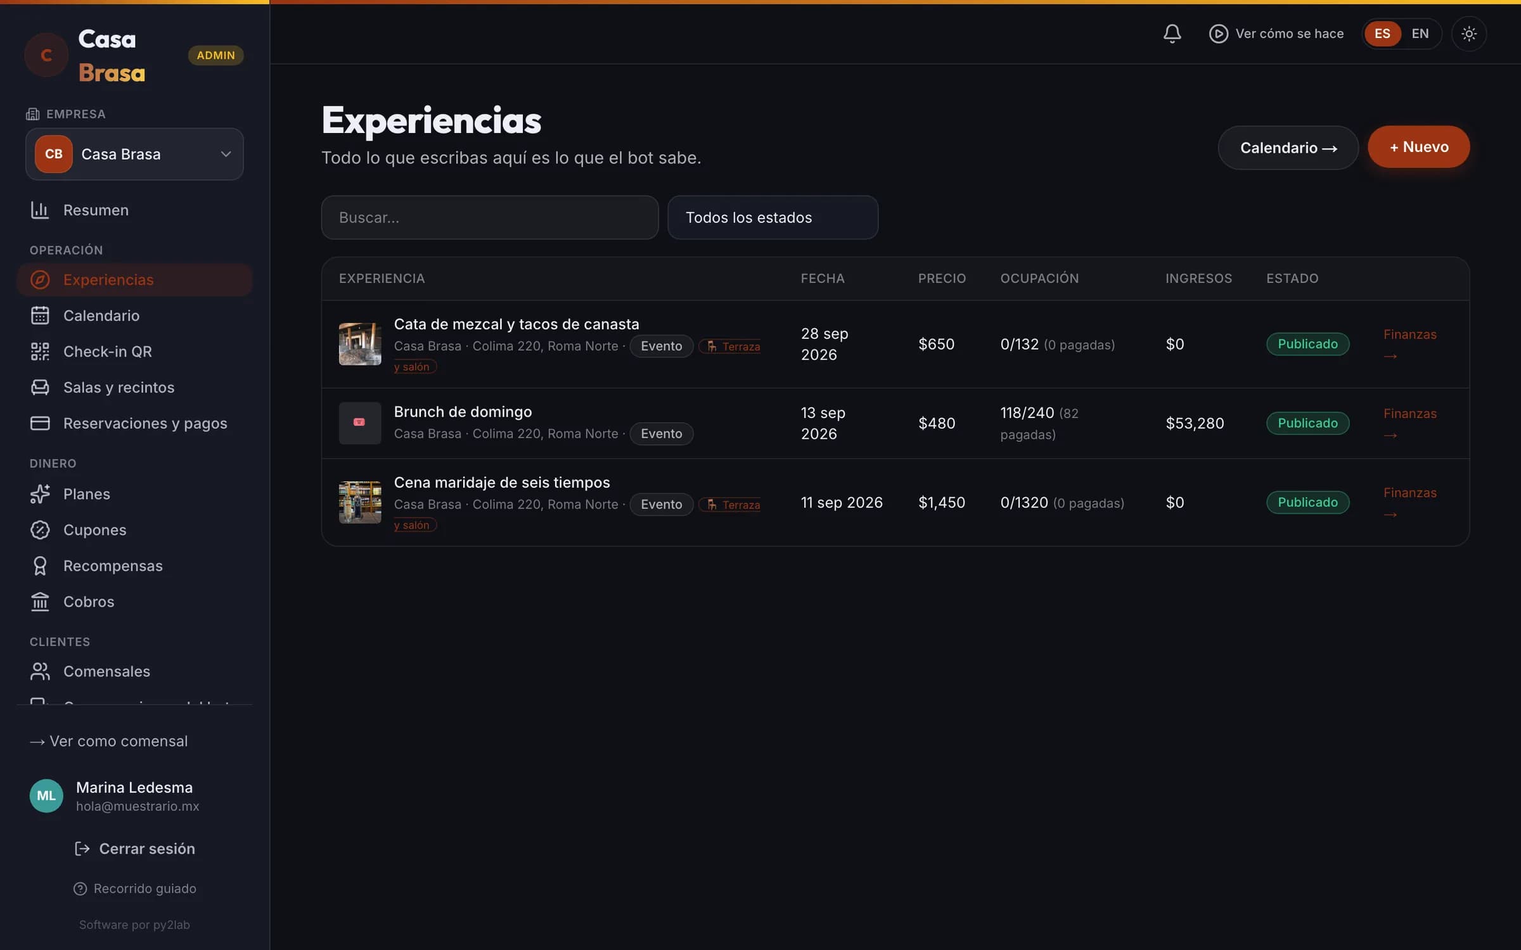Click the play icon beside Ver cómo se hace
Viewport: 1521px width, 950px height.
click(x=1218, y=34)
